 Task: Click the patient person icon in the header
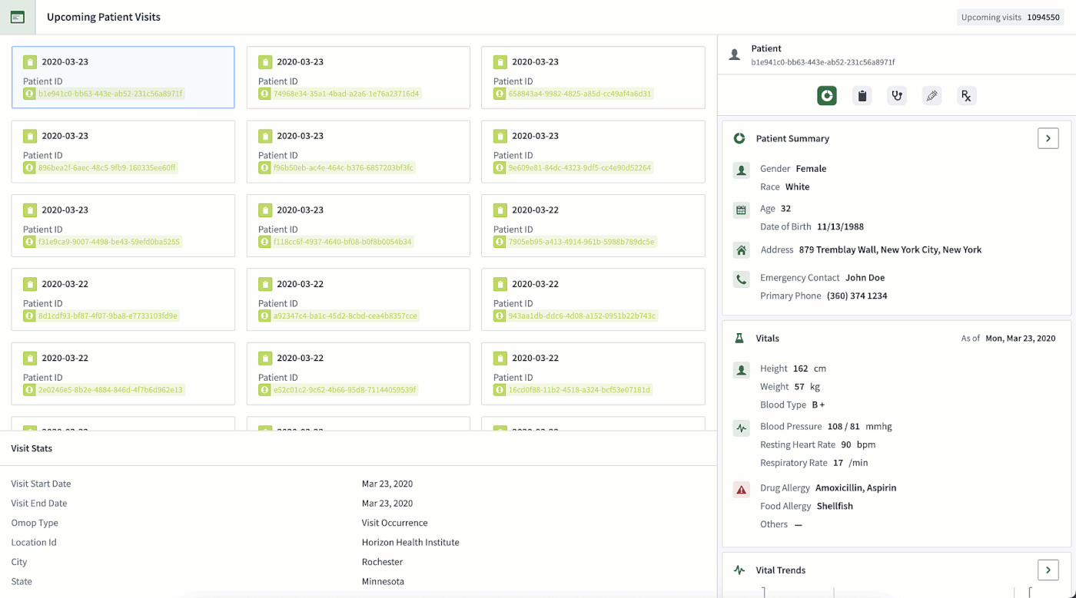tap(735, 55)
